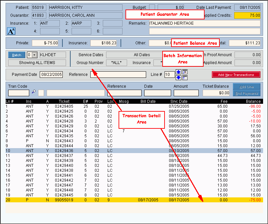Click the blue up arrow next to Line #
This screenshot has width=268, height=224.
click(x=178, y=72)
